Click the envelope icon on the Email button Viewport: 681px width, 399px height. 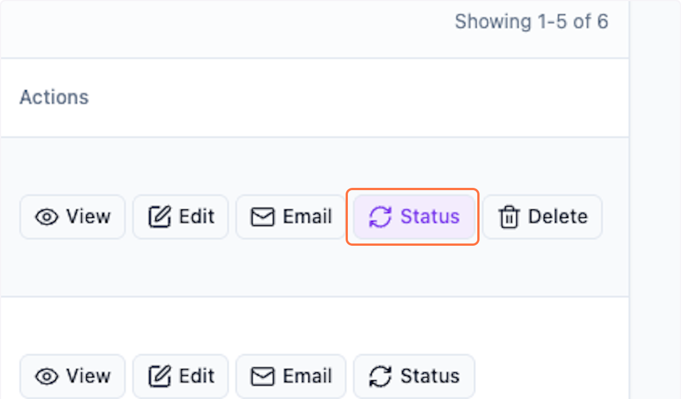[x=263, y=216]
